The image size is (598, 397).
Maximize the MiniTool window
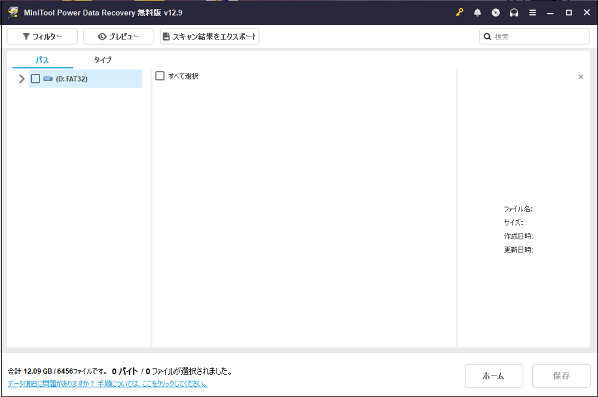569,13
